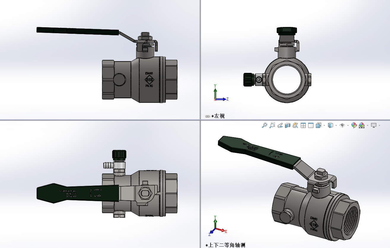Open the Edit Appearance color ball
The height and width of the screenshot is (248, 390).
tap(354, 125)
